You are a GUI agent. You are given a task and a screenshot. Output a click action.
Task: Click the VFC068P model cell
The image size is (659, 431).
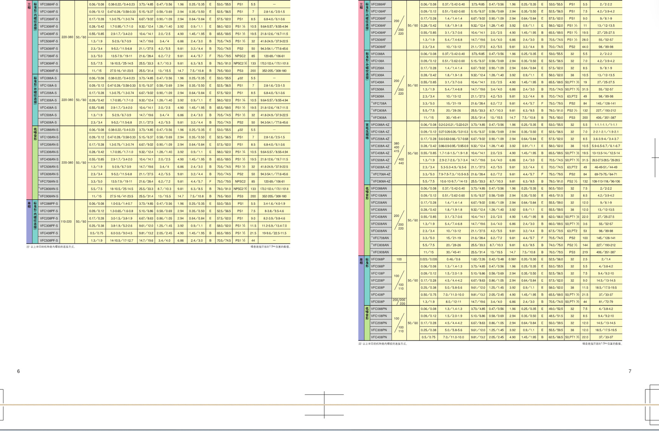pos(378,259)
